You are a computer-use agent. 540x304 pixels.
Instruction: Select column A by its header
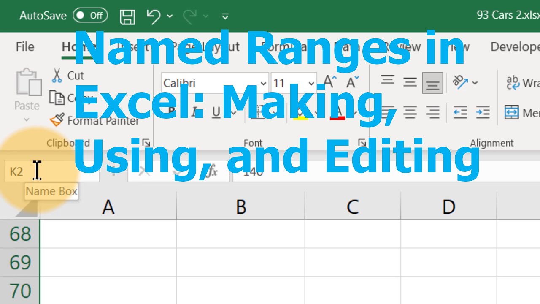click(108, 207)
